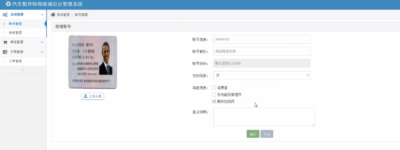
Task: Click the gears icon beside 系统管理
Action: click(x=5, y=15)
